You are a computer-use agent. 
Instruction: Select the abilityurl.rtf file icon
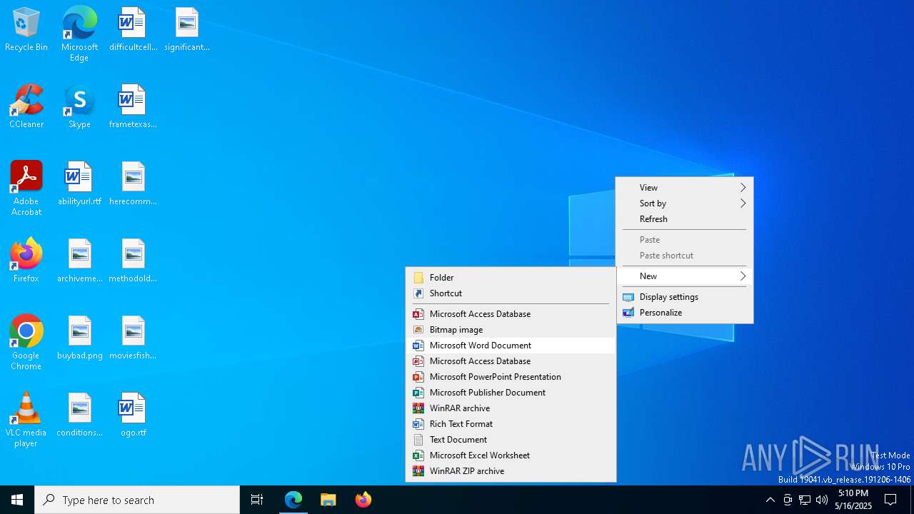tap(79, 184)
